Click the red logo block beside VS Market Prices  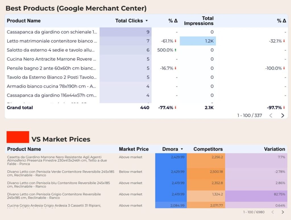pos(18,137)
